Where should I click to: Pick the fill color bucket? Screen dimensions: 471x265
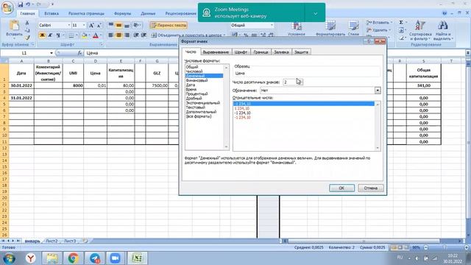click(x=85, y=35)
